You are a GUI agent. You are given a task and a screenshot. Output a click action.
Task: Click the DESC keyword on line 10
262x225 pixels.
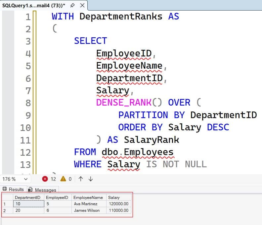point(218,127)
